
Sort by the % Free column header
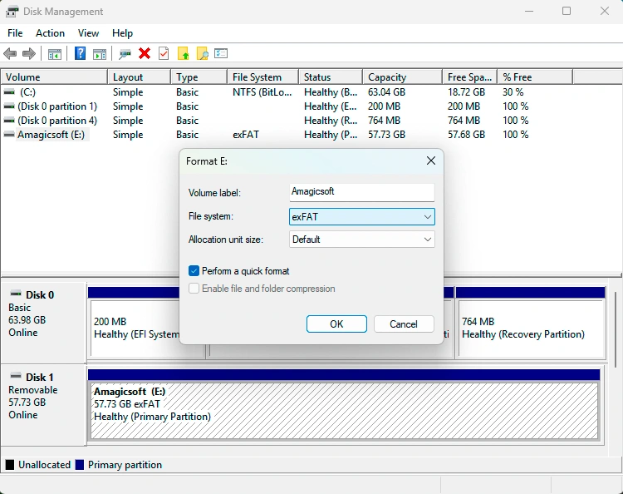click(535, 77)
